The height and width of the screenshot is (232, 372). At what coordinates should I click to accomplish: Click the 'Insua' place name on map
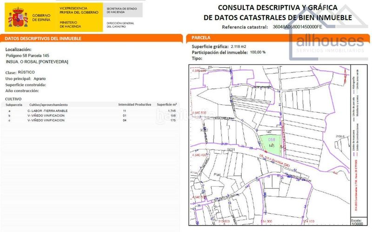[340, 136]
